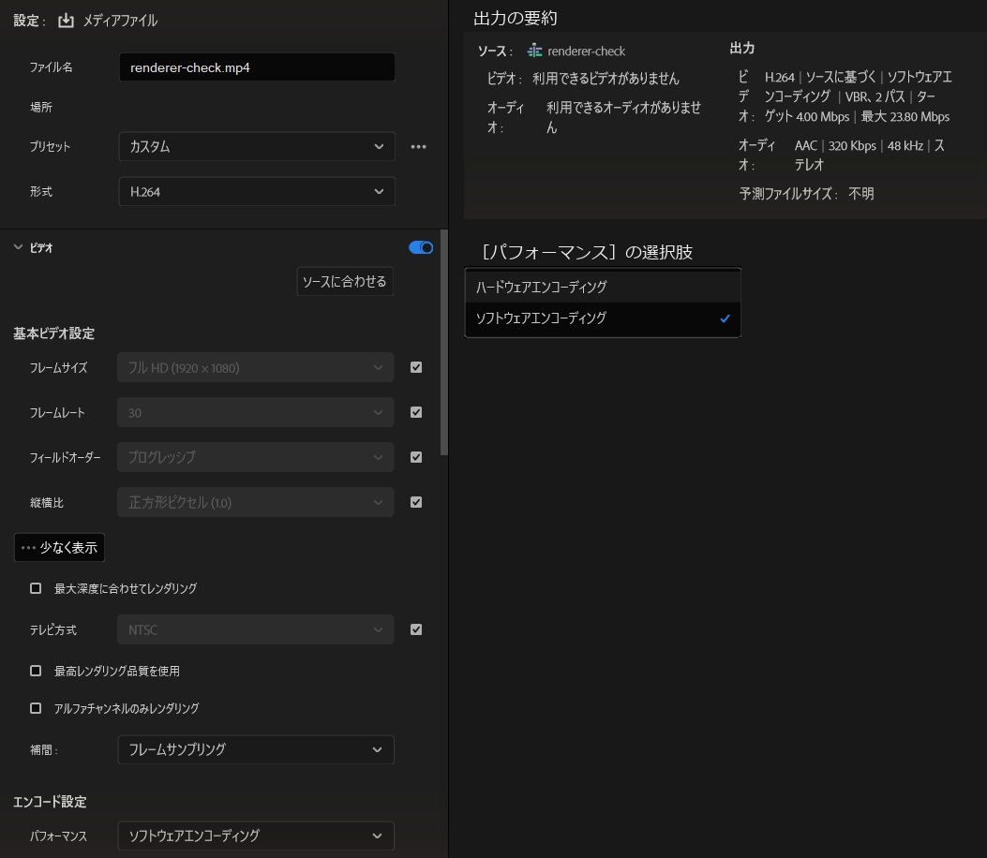Click the 出力の要約 heading
This screenshot has width=987, height=858.
coord(515,18)
